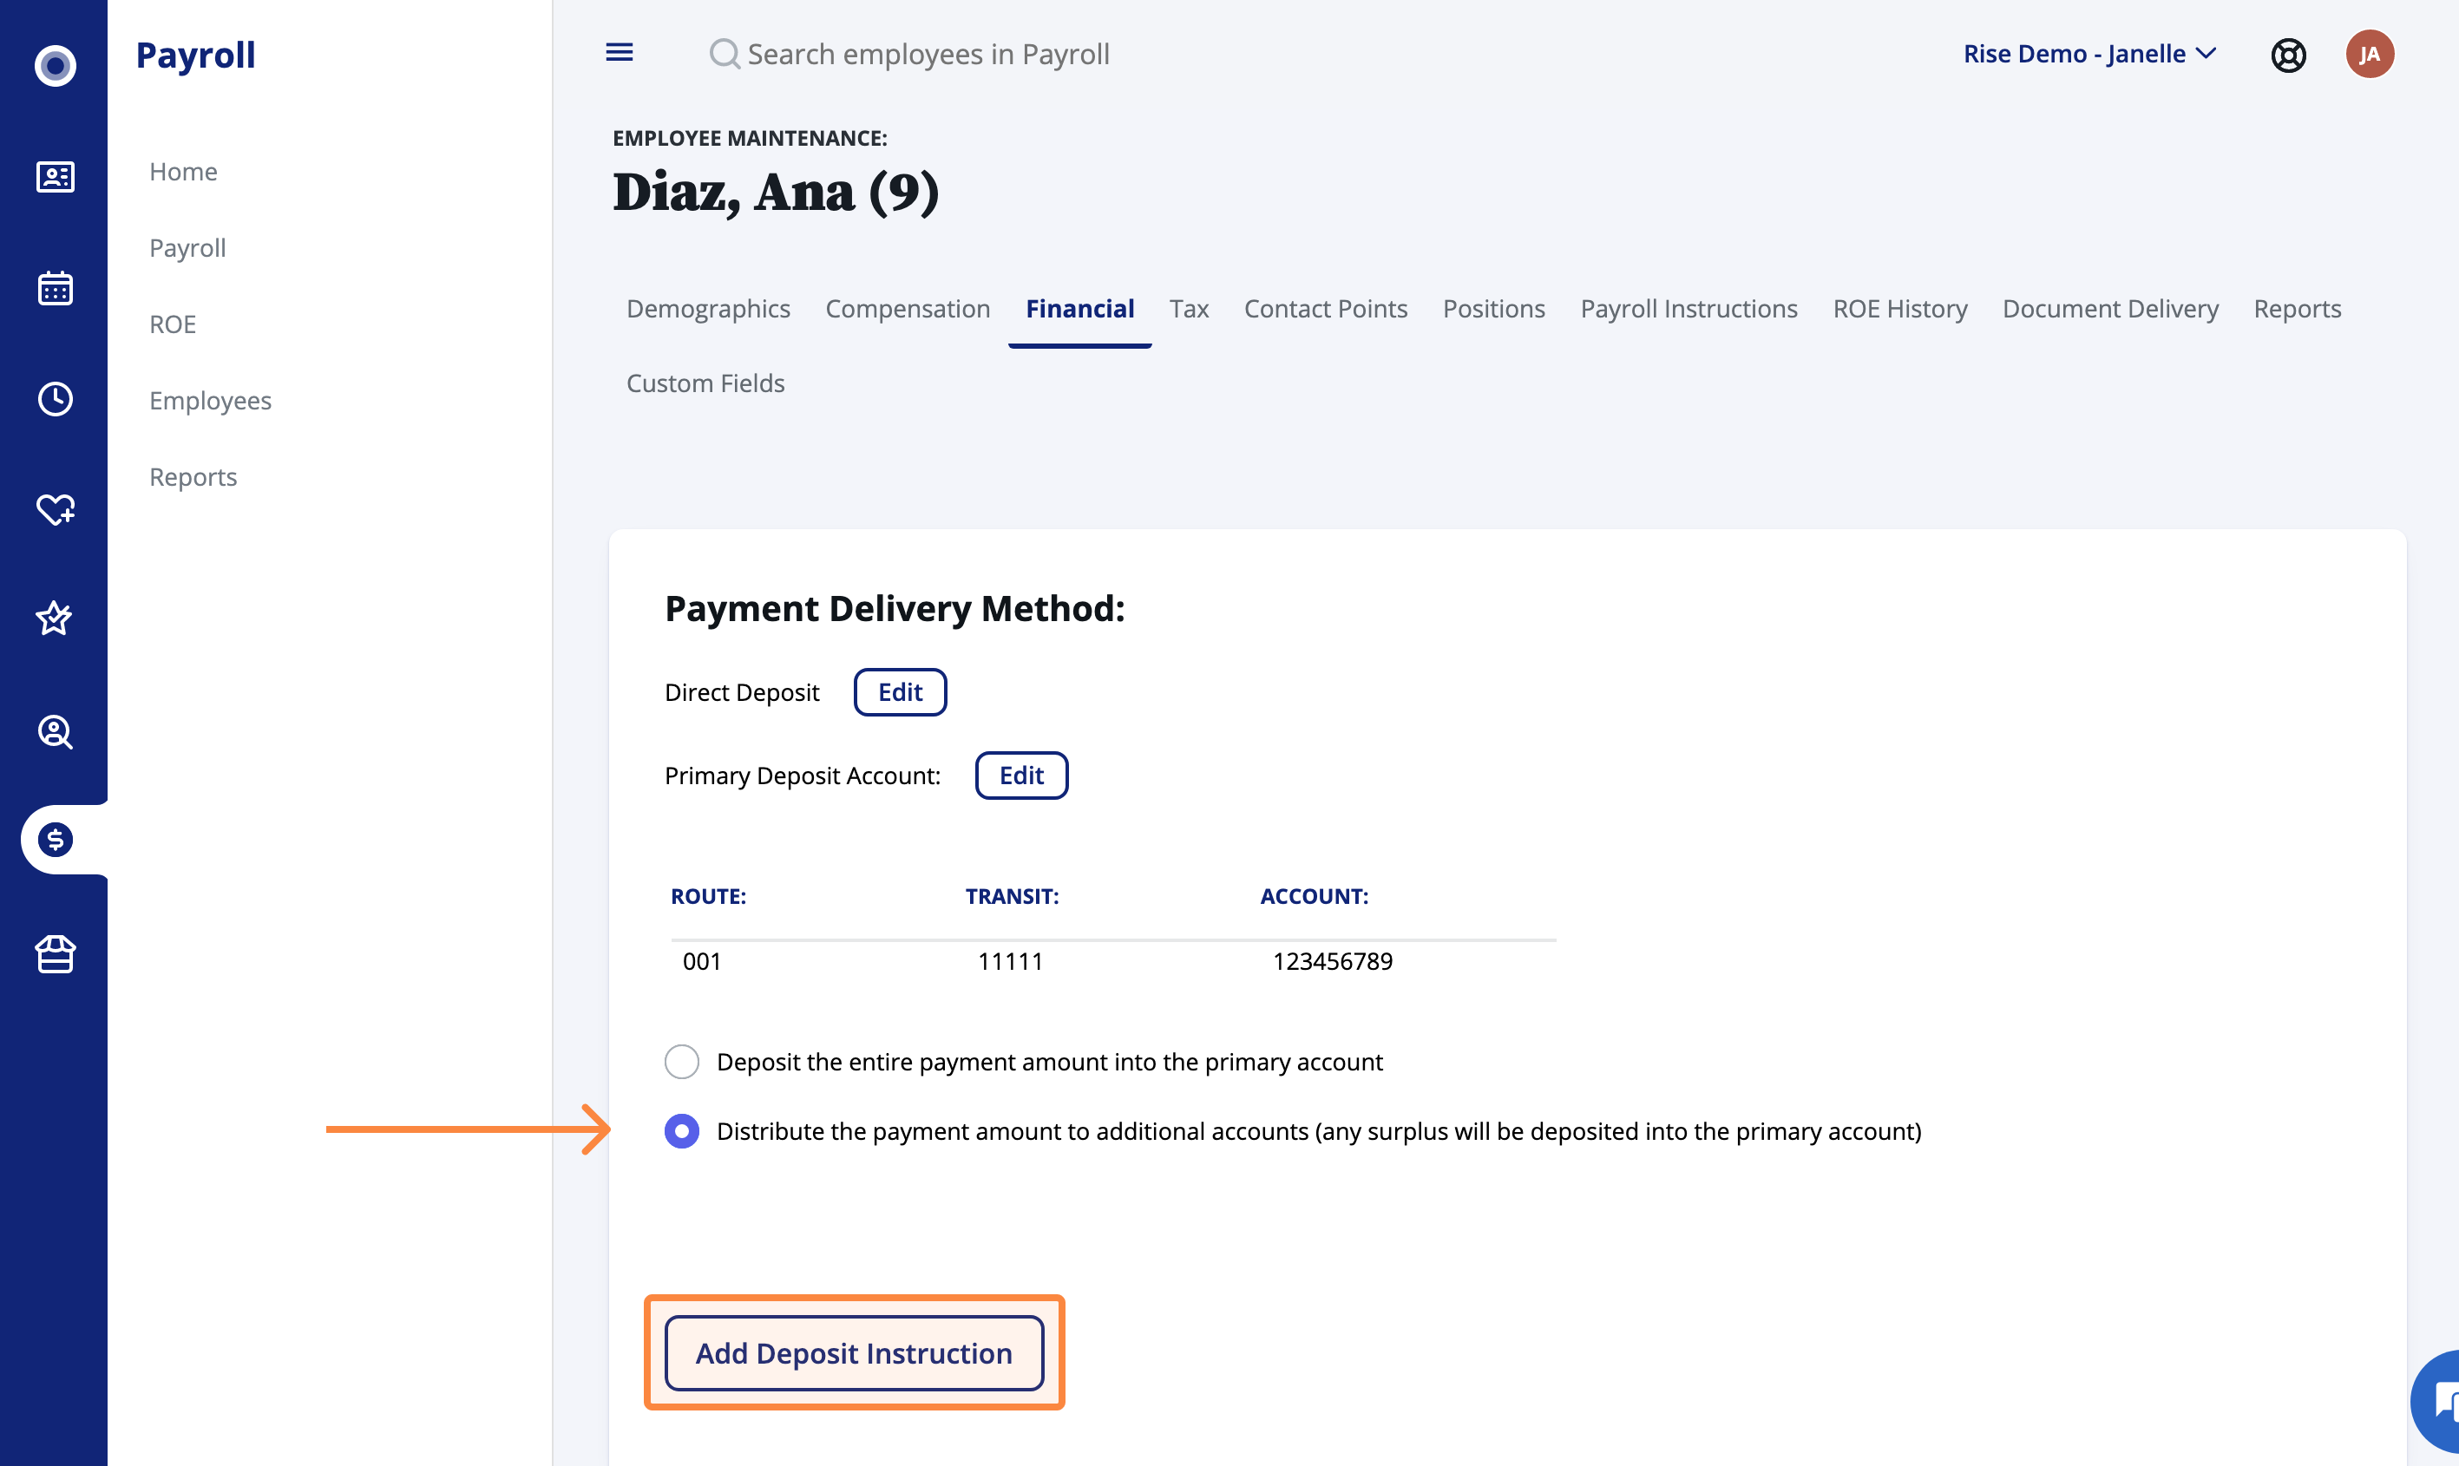This screenshot has height=1466, width=2459.
Task: Open the Positions tab
Action: (1494, 308)
